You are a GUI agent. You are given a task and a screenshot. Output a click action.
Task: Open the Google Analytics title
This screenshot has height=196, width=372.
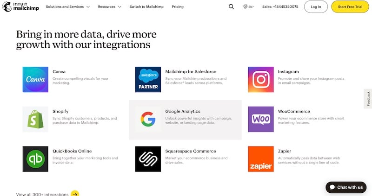tap(183, 111)
